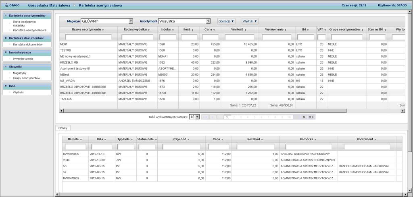Open the Magazyn GŁÓWNY dropdown
The width and height of the screenshot is (413, 197).
[106, 21]
